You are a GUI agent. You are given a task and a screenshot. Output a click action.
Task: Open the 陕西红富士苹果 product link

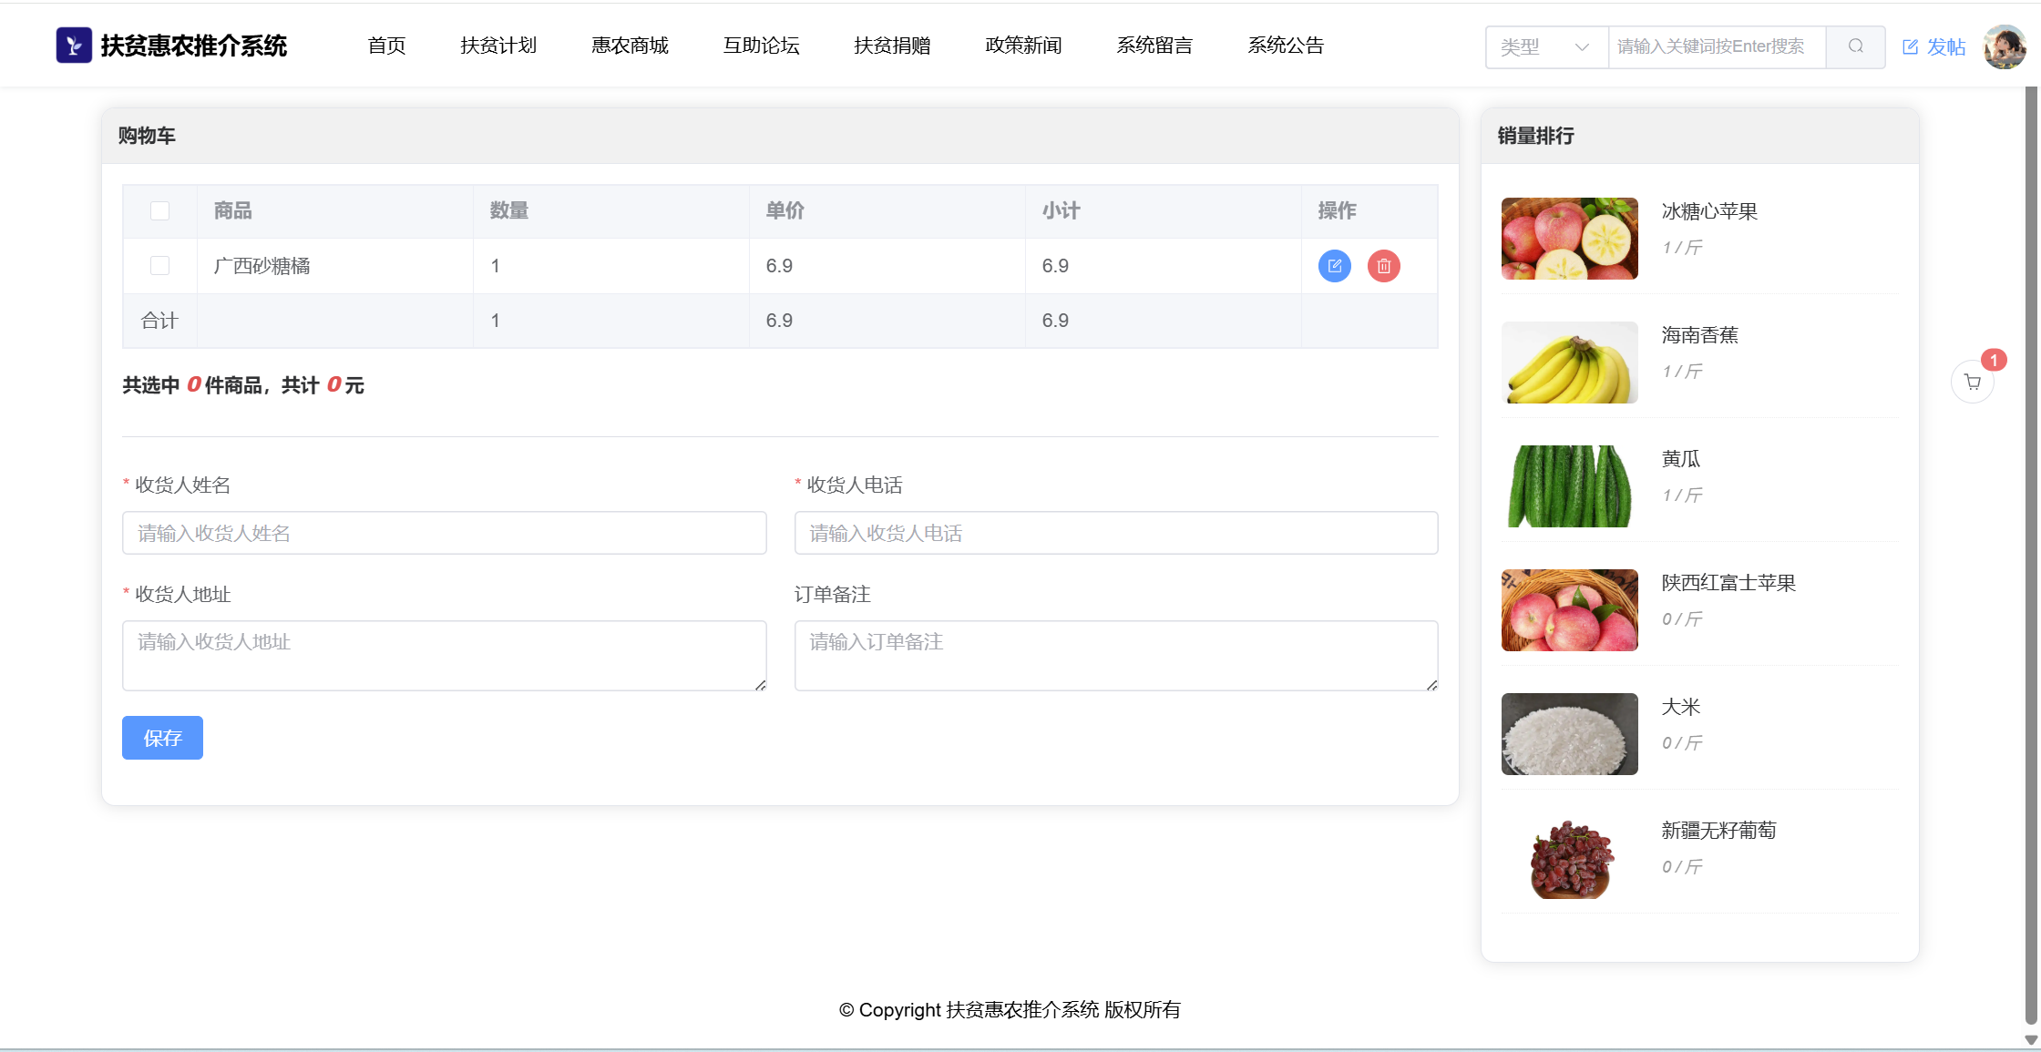(1728, 583)
